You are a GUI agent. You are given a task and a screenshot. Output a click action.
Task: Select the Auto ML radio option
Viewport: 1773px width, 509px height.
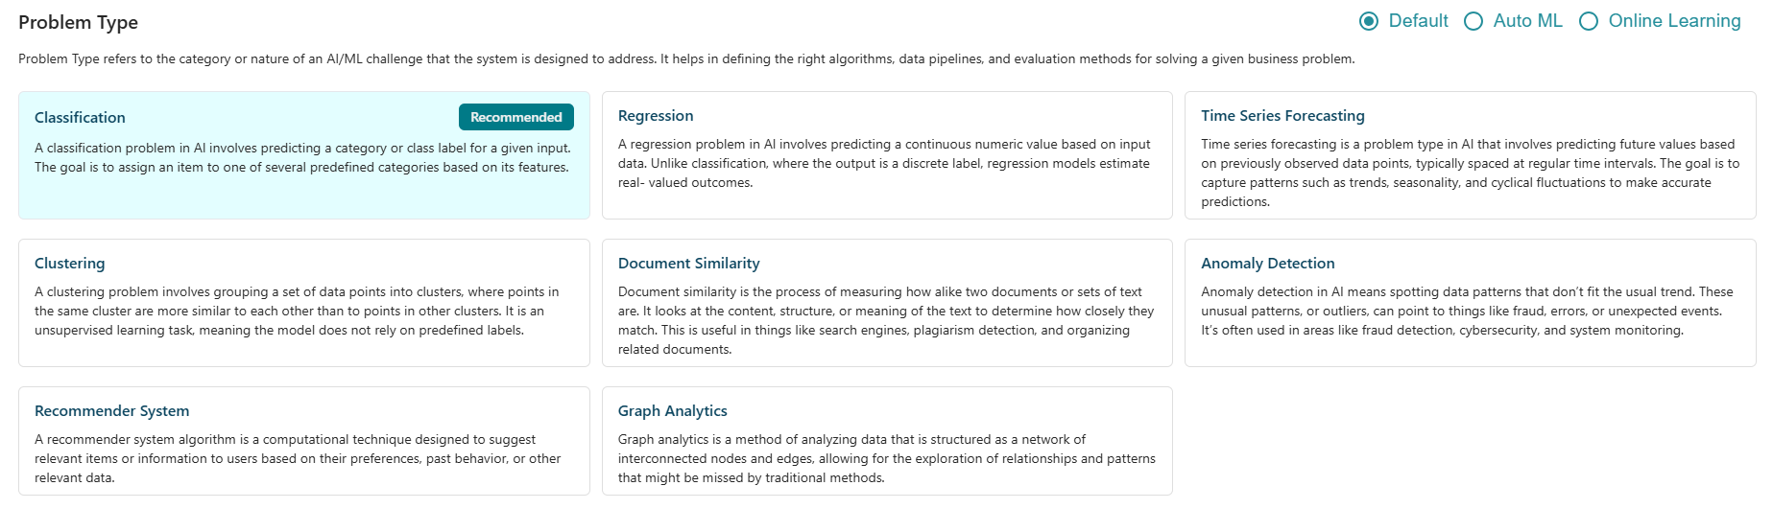pyautogui.click(x=1474, y=21)
